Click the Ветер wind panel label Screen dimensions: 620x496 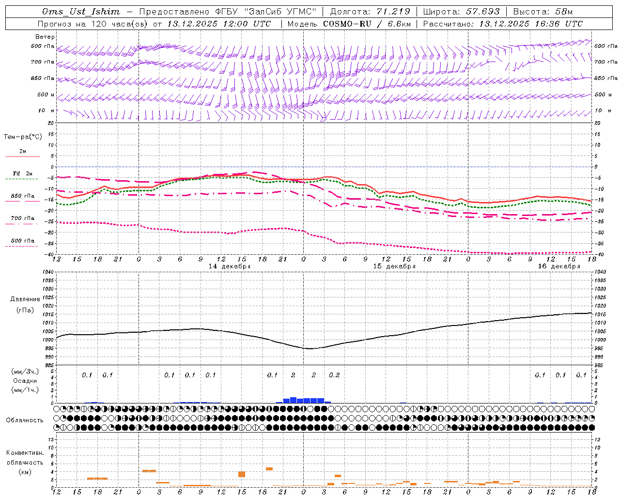(x=45, y=37)
